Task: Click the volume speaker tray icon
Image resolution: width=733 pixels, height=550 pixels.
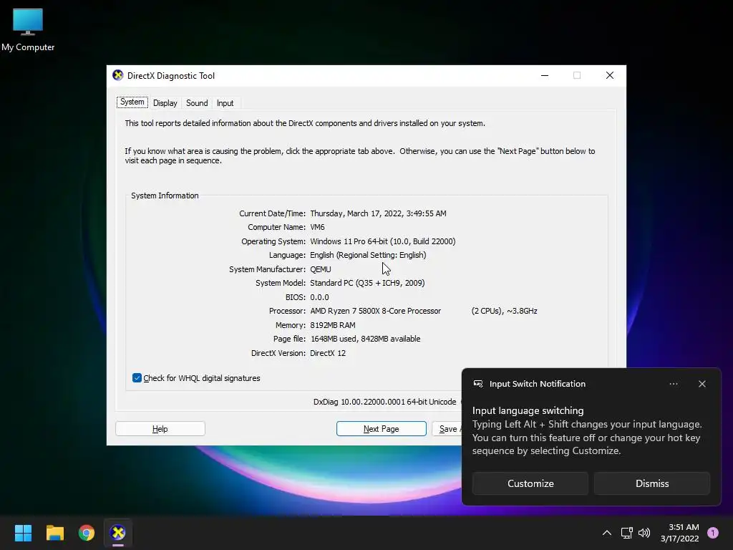Action: 644,533
